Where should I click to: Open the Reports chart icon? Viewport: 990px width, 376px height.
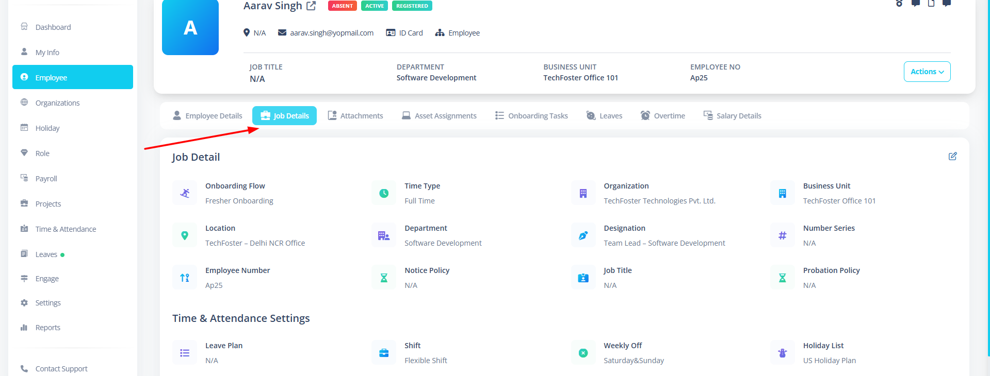coord(24,328)
